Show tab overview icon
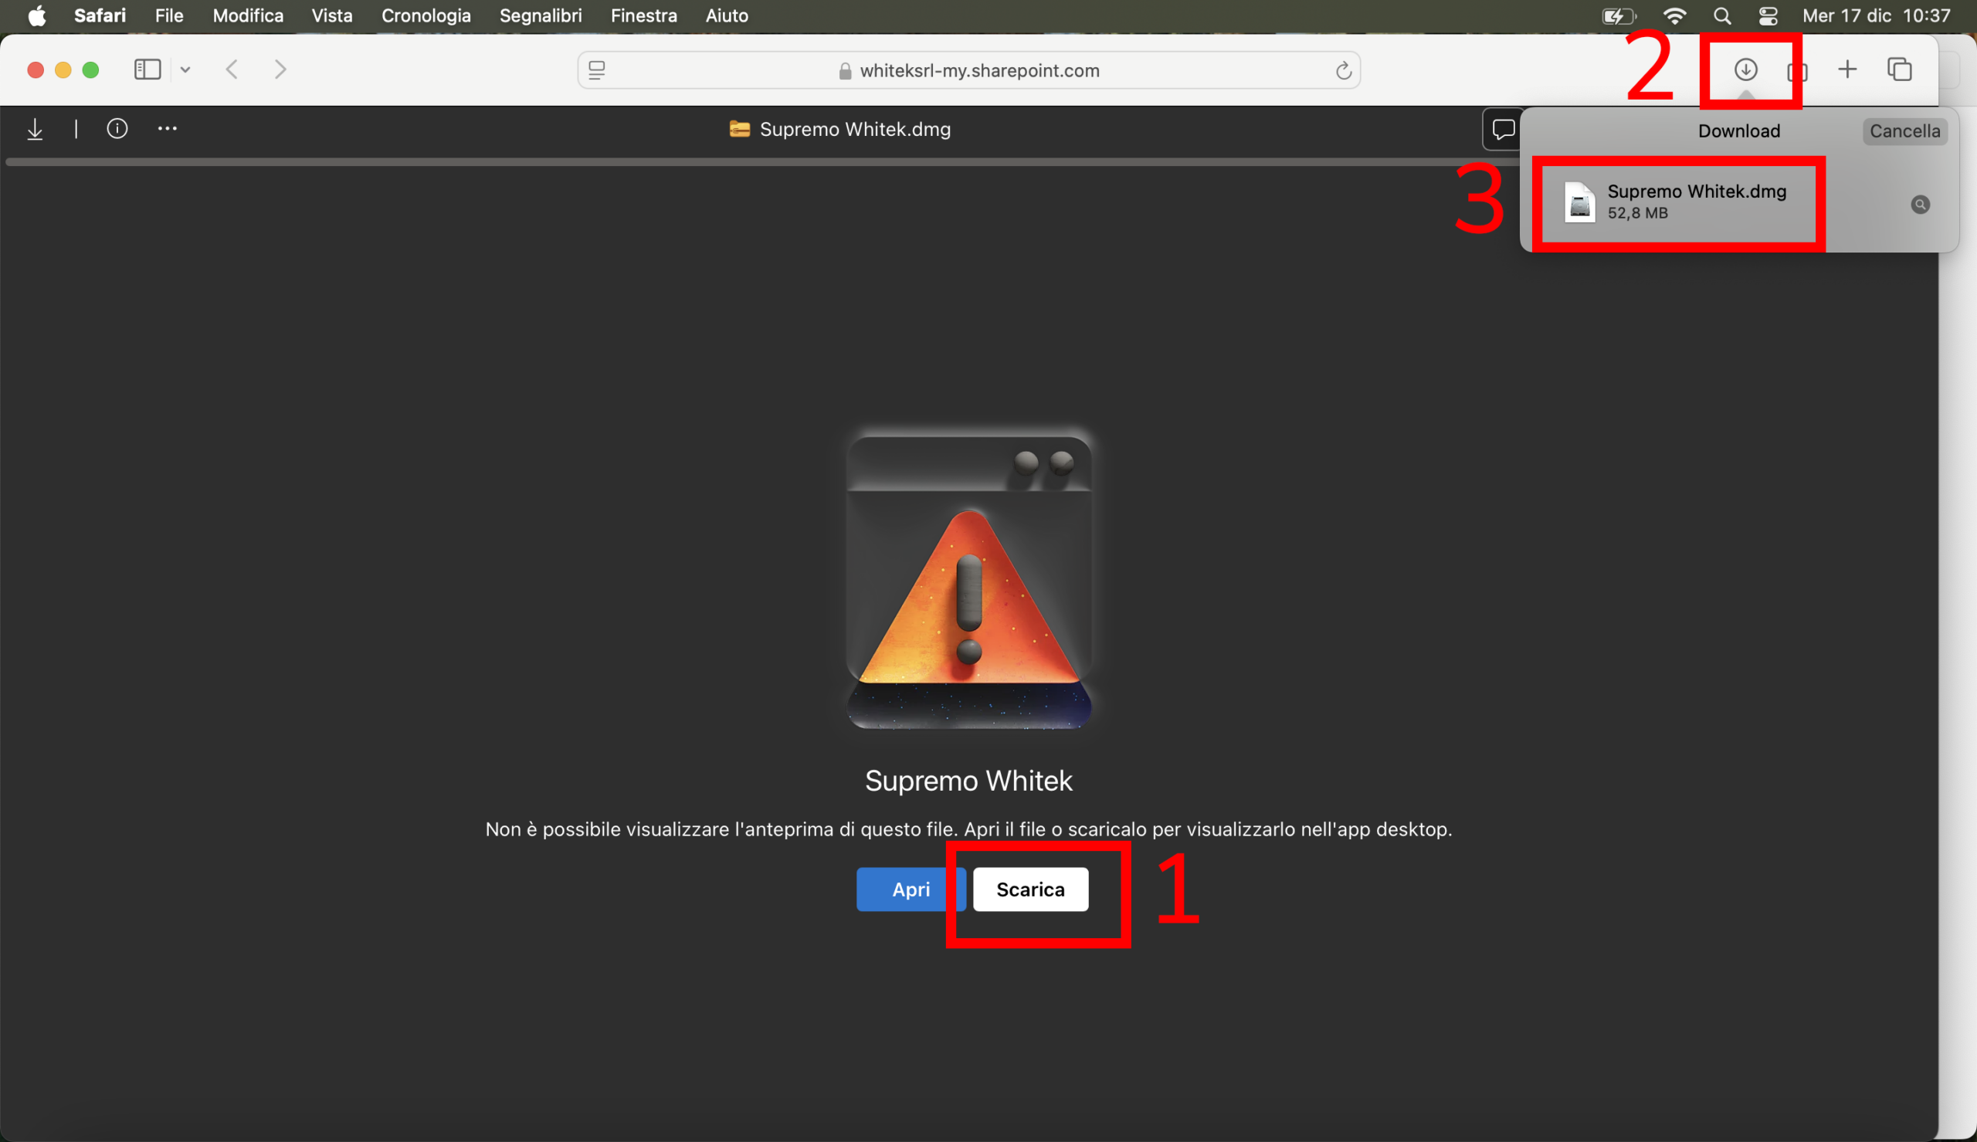 (x=1898, y=69)
